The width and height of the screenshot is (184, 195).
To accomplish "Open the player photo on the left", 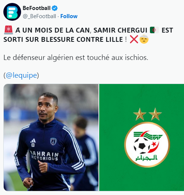I will click(51, 137).
